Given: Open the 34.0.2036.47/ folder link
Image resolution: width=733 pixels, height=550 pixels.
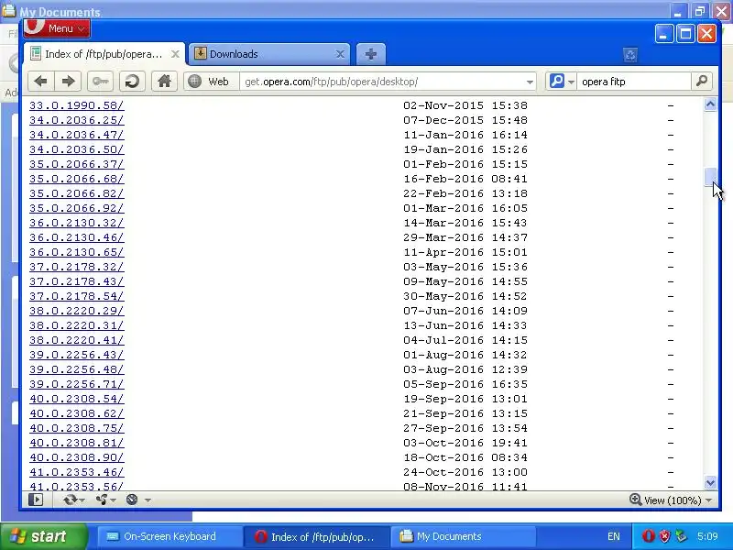Looking at the screenshot, I should point(77,135).
